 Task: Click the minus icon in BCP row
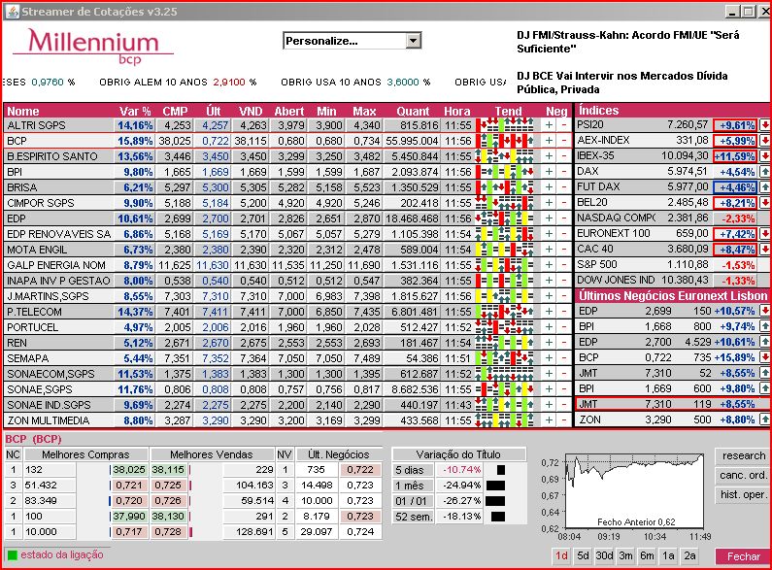564,141
